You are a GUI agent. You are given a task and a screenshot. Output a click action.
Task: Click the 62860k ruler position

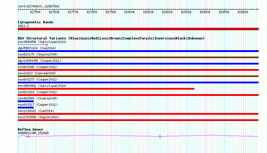coord(243,12)
